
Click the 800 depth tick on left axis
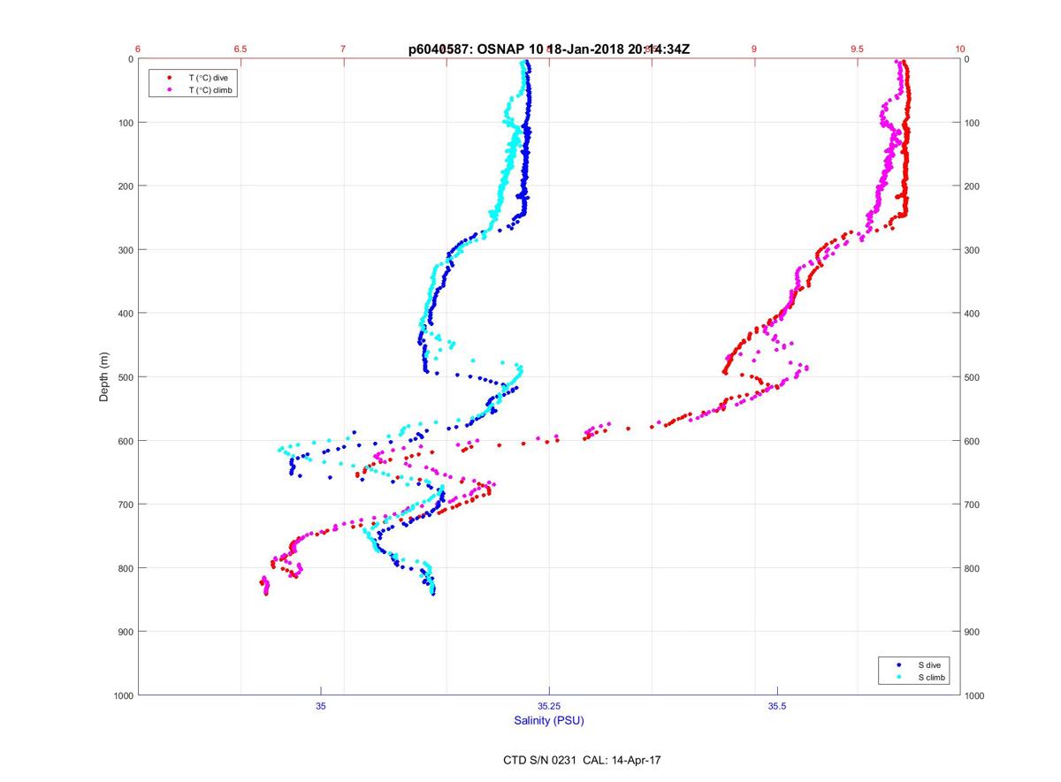pyautogui.click(x=126, y=568)
